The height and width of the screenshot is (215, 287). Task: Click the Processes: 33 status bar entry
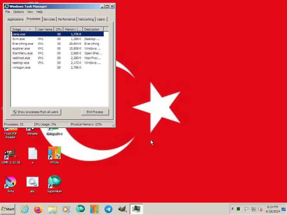click(x=18, y=124)
